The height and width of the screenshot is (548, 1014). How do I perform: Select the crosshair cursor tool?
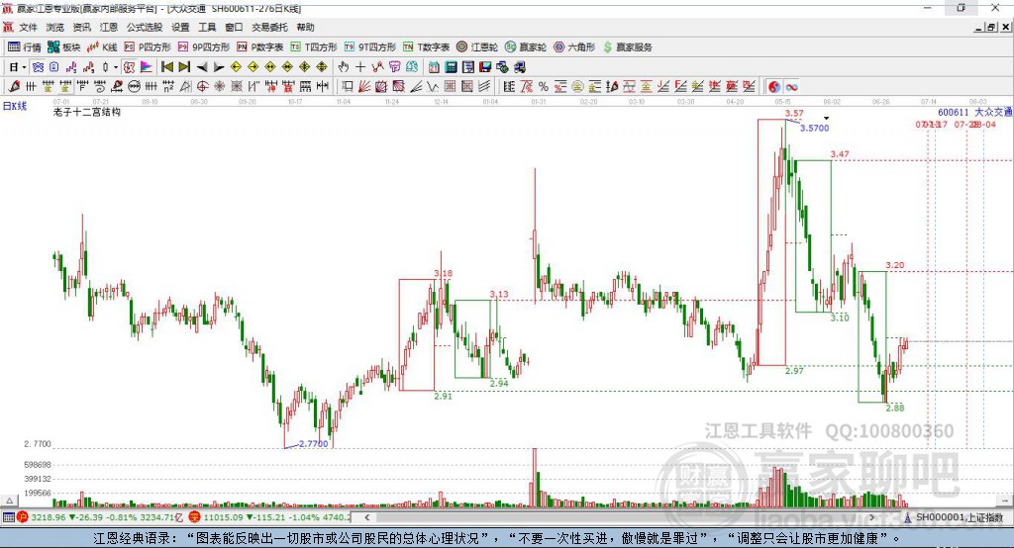pyautogui.click(x=360, y=67)
